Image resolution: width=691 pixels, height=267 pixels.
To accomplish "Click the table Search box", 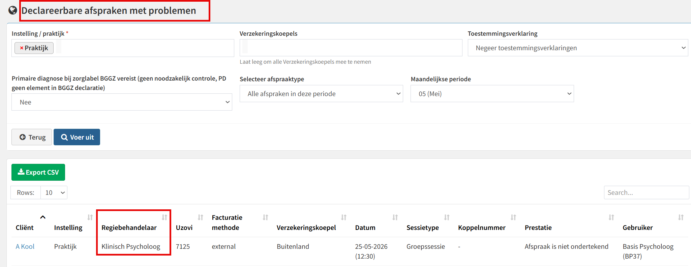I will point(646,192).
